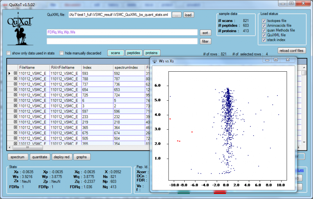Uncheck the Isotopes file checkbox

click(264, 20)
